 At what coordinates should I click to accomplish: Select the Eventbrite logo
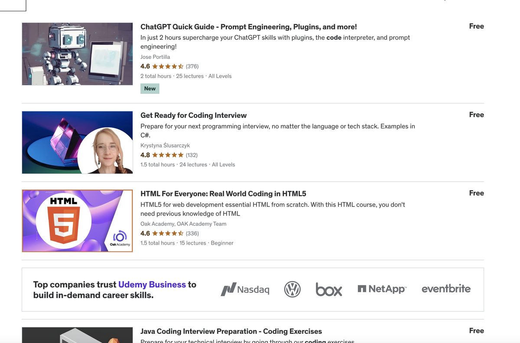tap(446, 288)
